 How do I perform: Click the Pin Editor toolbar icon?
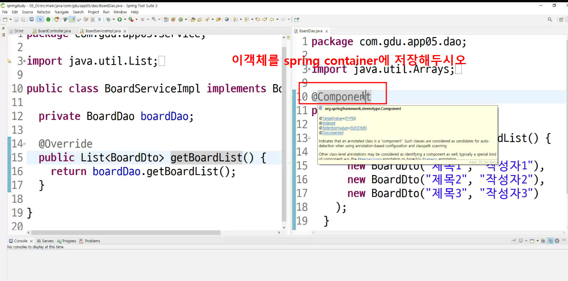tap(297, 19)
